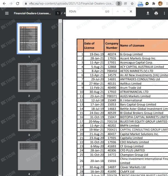This screenshot has height=176, width=168.
Task: Click Clover Markets Ltd entry
Action: click(x=133, y=167)
